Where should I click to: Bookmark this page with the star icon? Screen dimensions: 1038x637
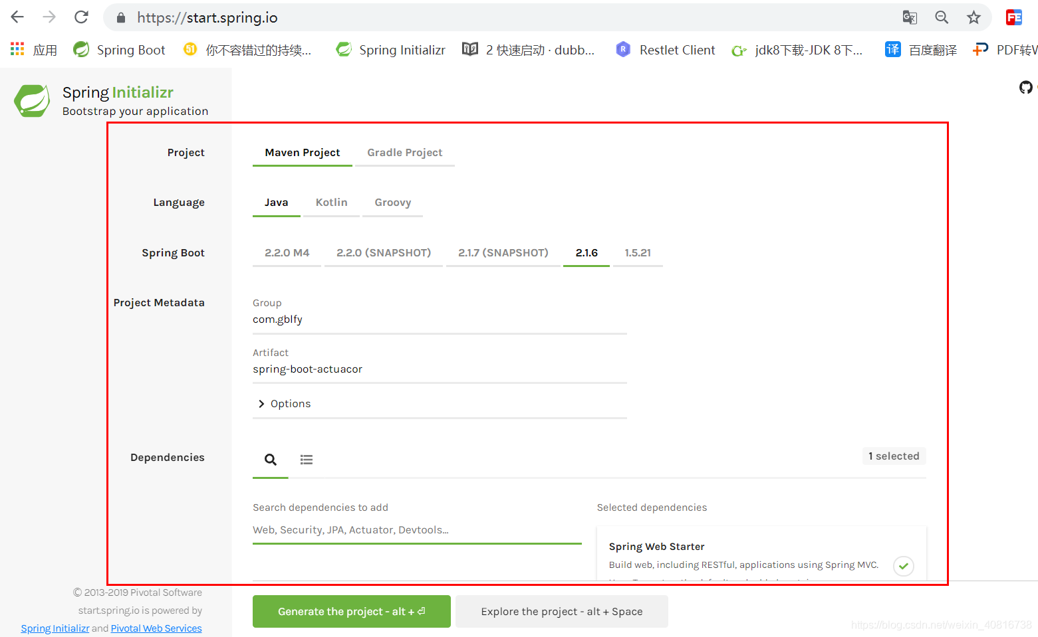pos(973,17)
